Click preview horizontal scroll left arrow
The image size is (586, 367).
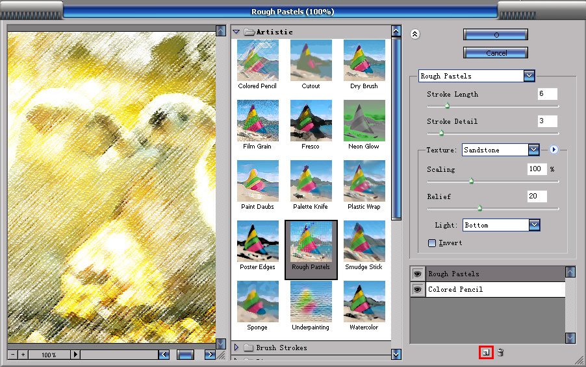point(164,354)
